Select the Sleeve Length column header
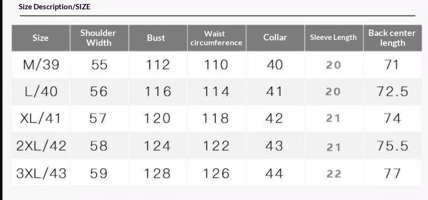Viewport: 428px width, 200px height. [x=333, y=38]
